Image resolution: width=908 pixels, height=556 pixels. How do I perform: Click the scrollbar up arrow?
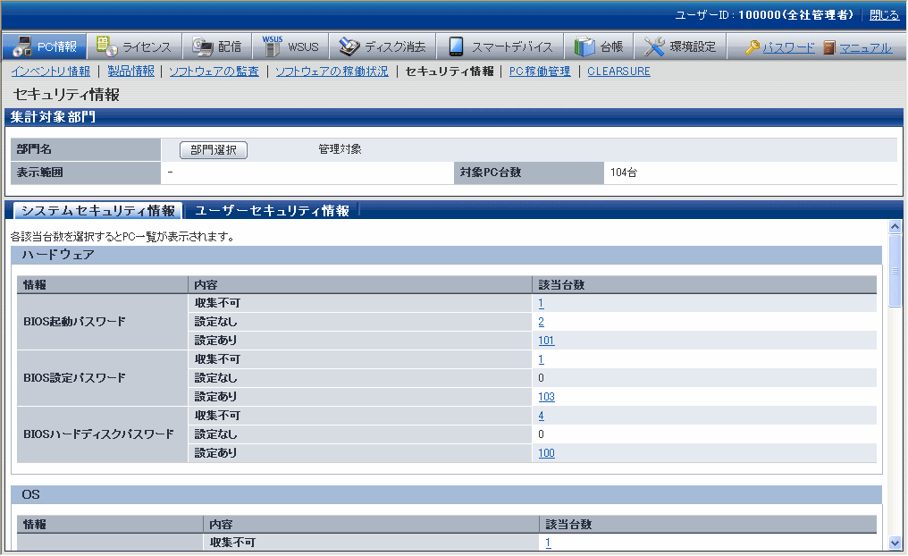click(895, 227)
